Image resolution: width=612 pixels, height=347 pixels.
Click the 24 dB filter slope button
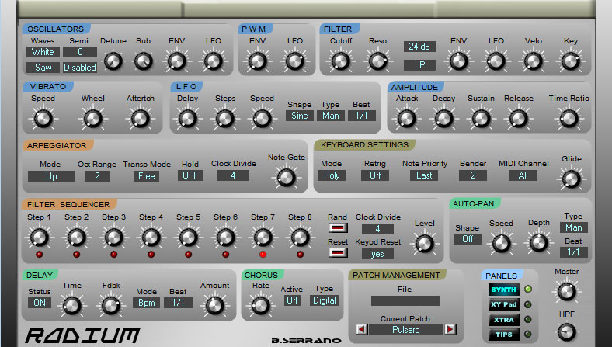(x=419, y=47)
